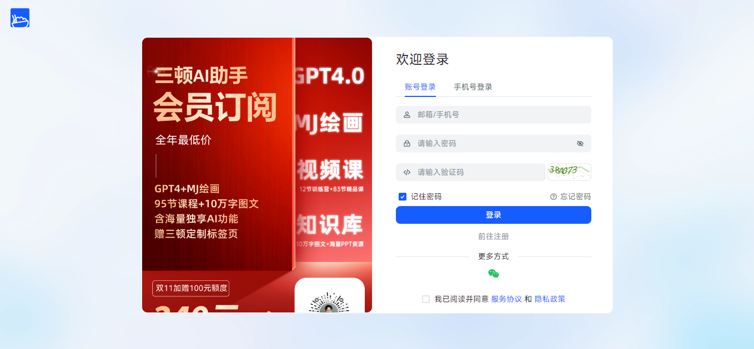
Task: Toggle password visibility eye icon
Action: (x=580, y=143)
